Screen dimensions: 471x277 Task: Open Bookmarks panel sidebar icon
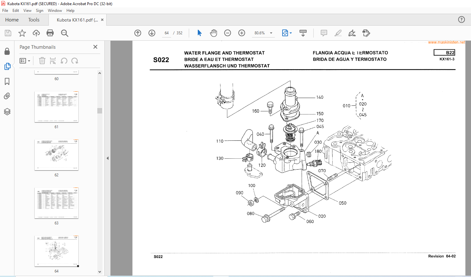(x=7, y=81)
